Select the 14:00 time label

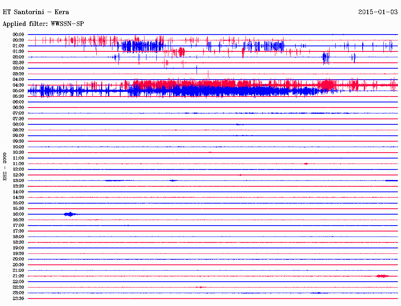pos(18,192)
